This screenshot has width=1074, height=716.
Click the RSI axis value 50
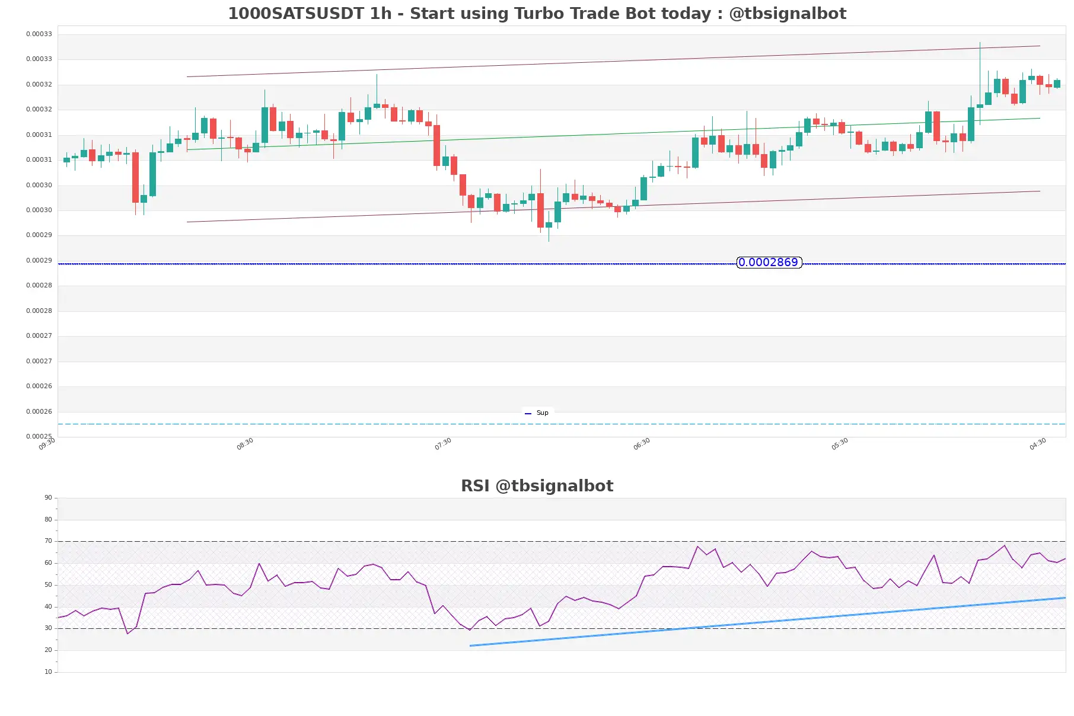(x=48, y=585)
